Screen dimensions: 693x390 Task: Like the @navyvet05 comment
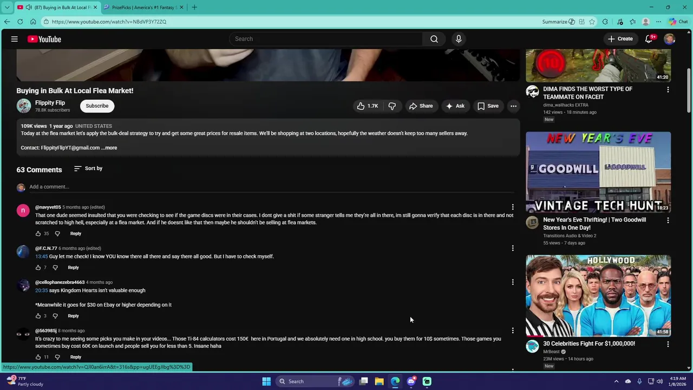pos(38,234)
